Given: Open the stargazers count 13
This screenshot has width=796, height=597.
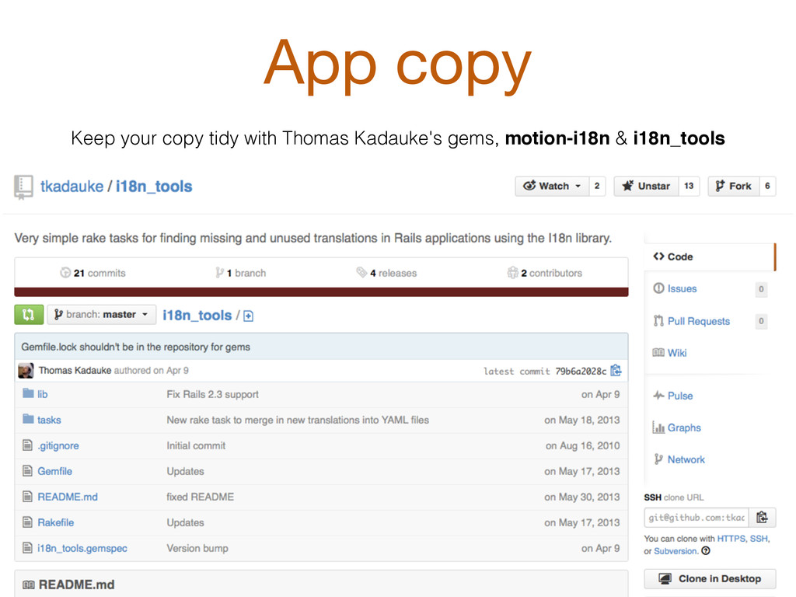Looking at the screenshot, I should click(689, 186).
